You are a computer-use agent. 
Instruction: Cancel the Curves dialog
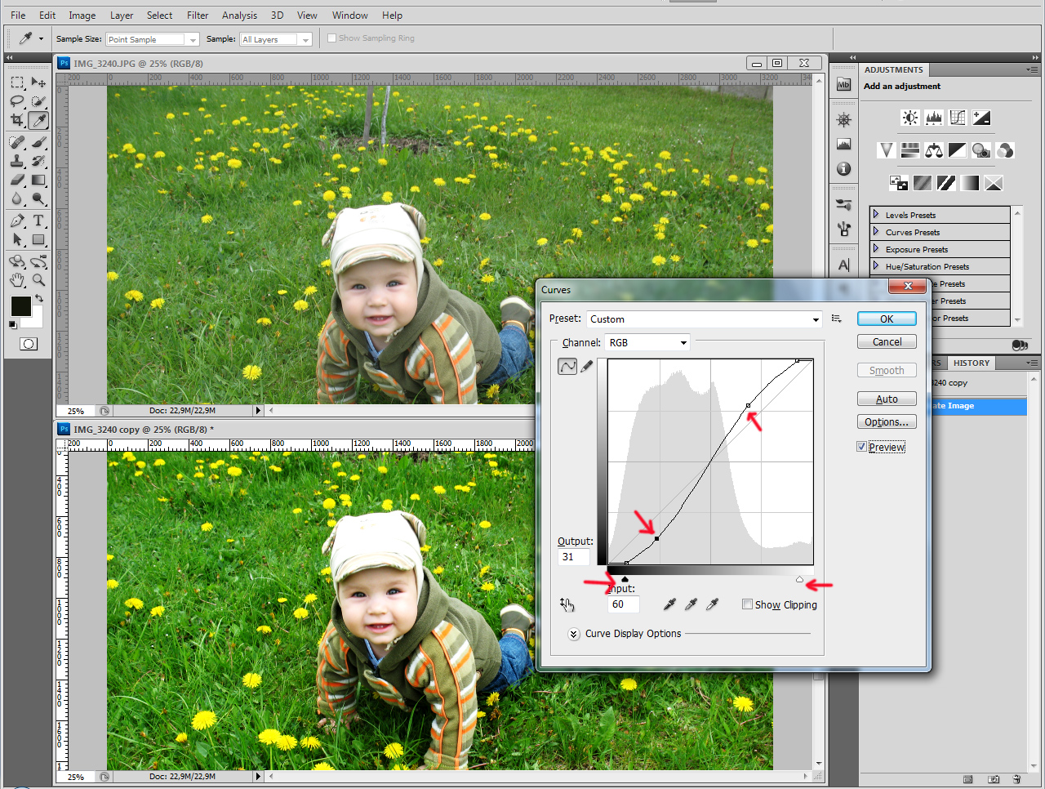pos(887,341)
